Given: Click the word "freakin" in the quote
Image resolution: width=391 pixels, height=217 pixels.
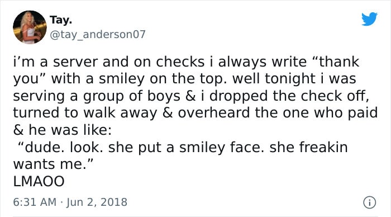Looking at the screenshot, I should 323,147.
